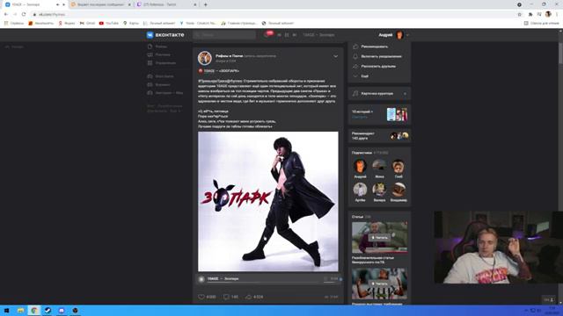Expand the post options chevron
This screenshot has height=316, width=563.
click(x=335, y=56)
